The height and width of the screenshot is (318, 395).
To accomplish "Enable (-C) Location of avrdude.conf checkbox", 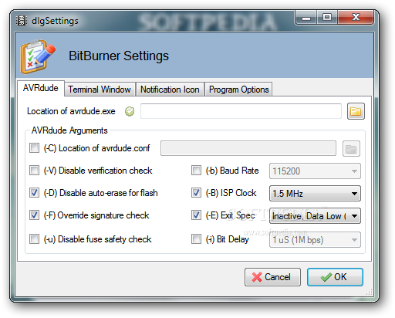I will [x=34, y=148].
